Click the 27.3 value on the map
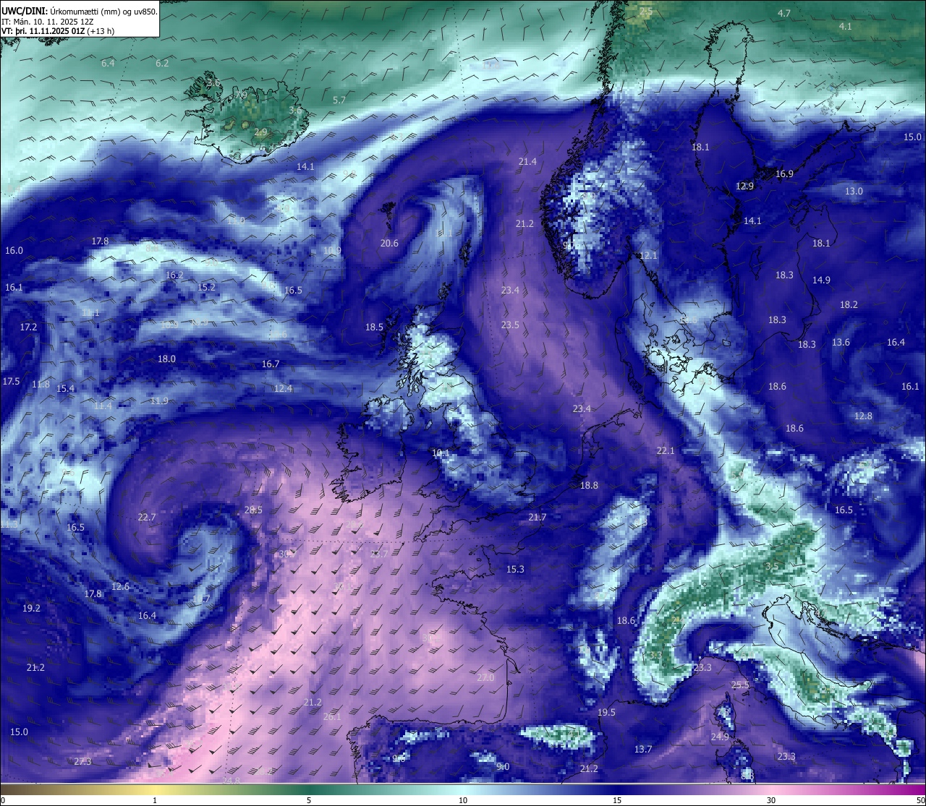The width and height of the screenshot is (926, 806). 82,762
